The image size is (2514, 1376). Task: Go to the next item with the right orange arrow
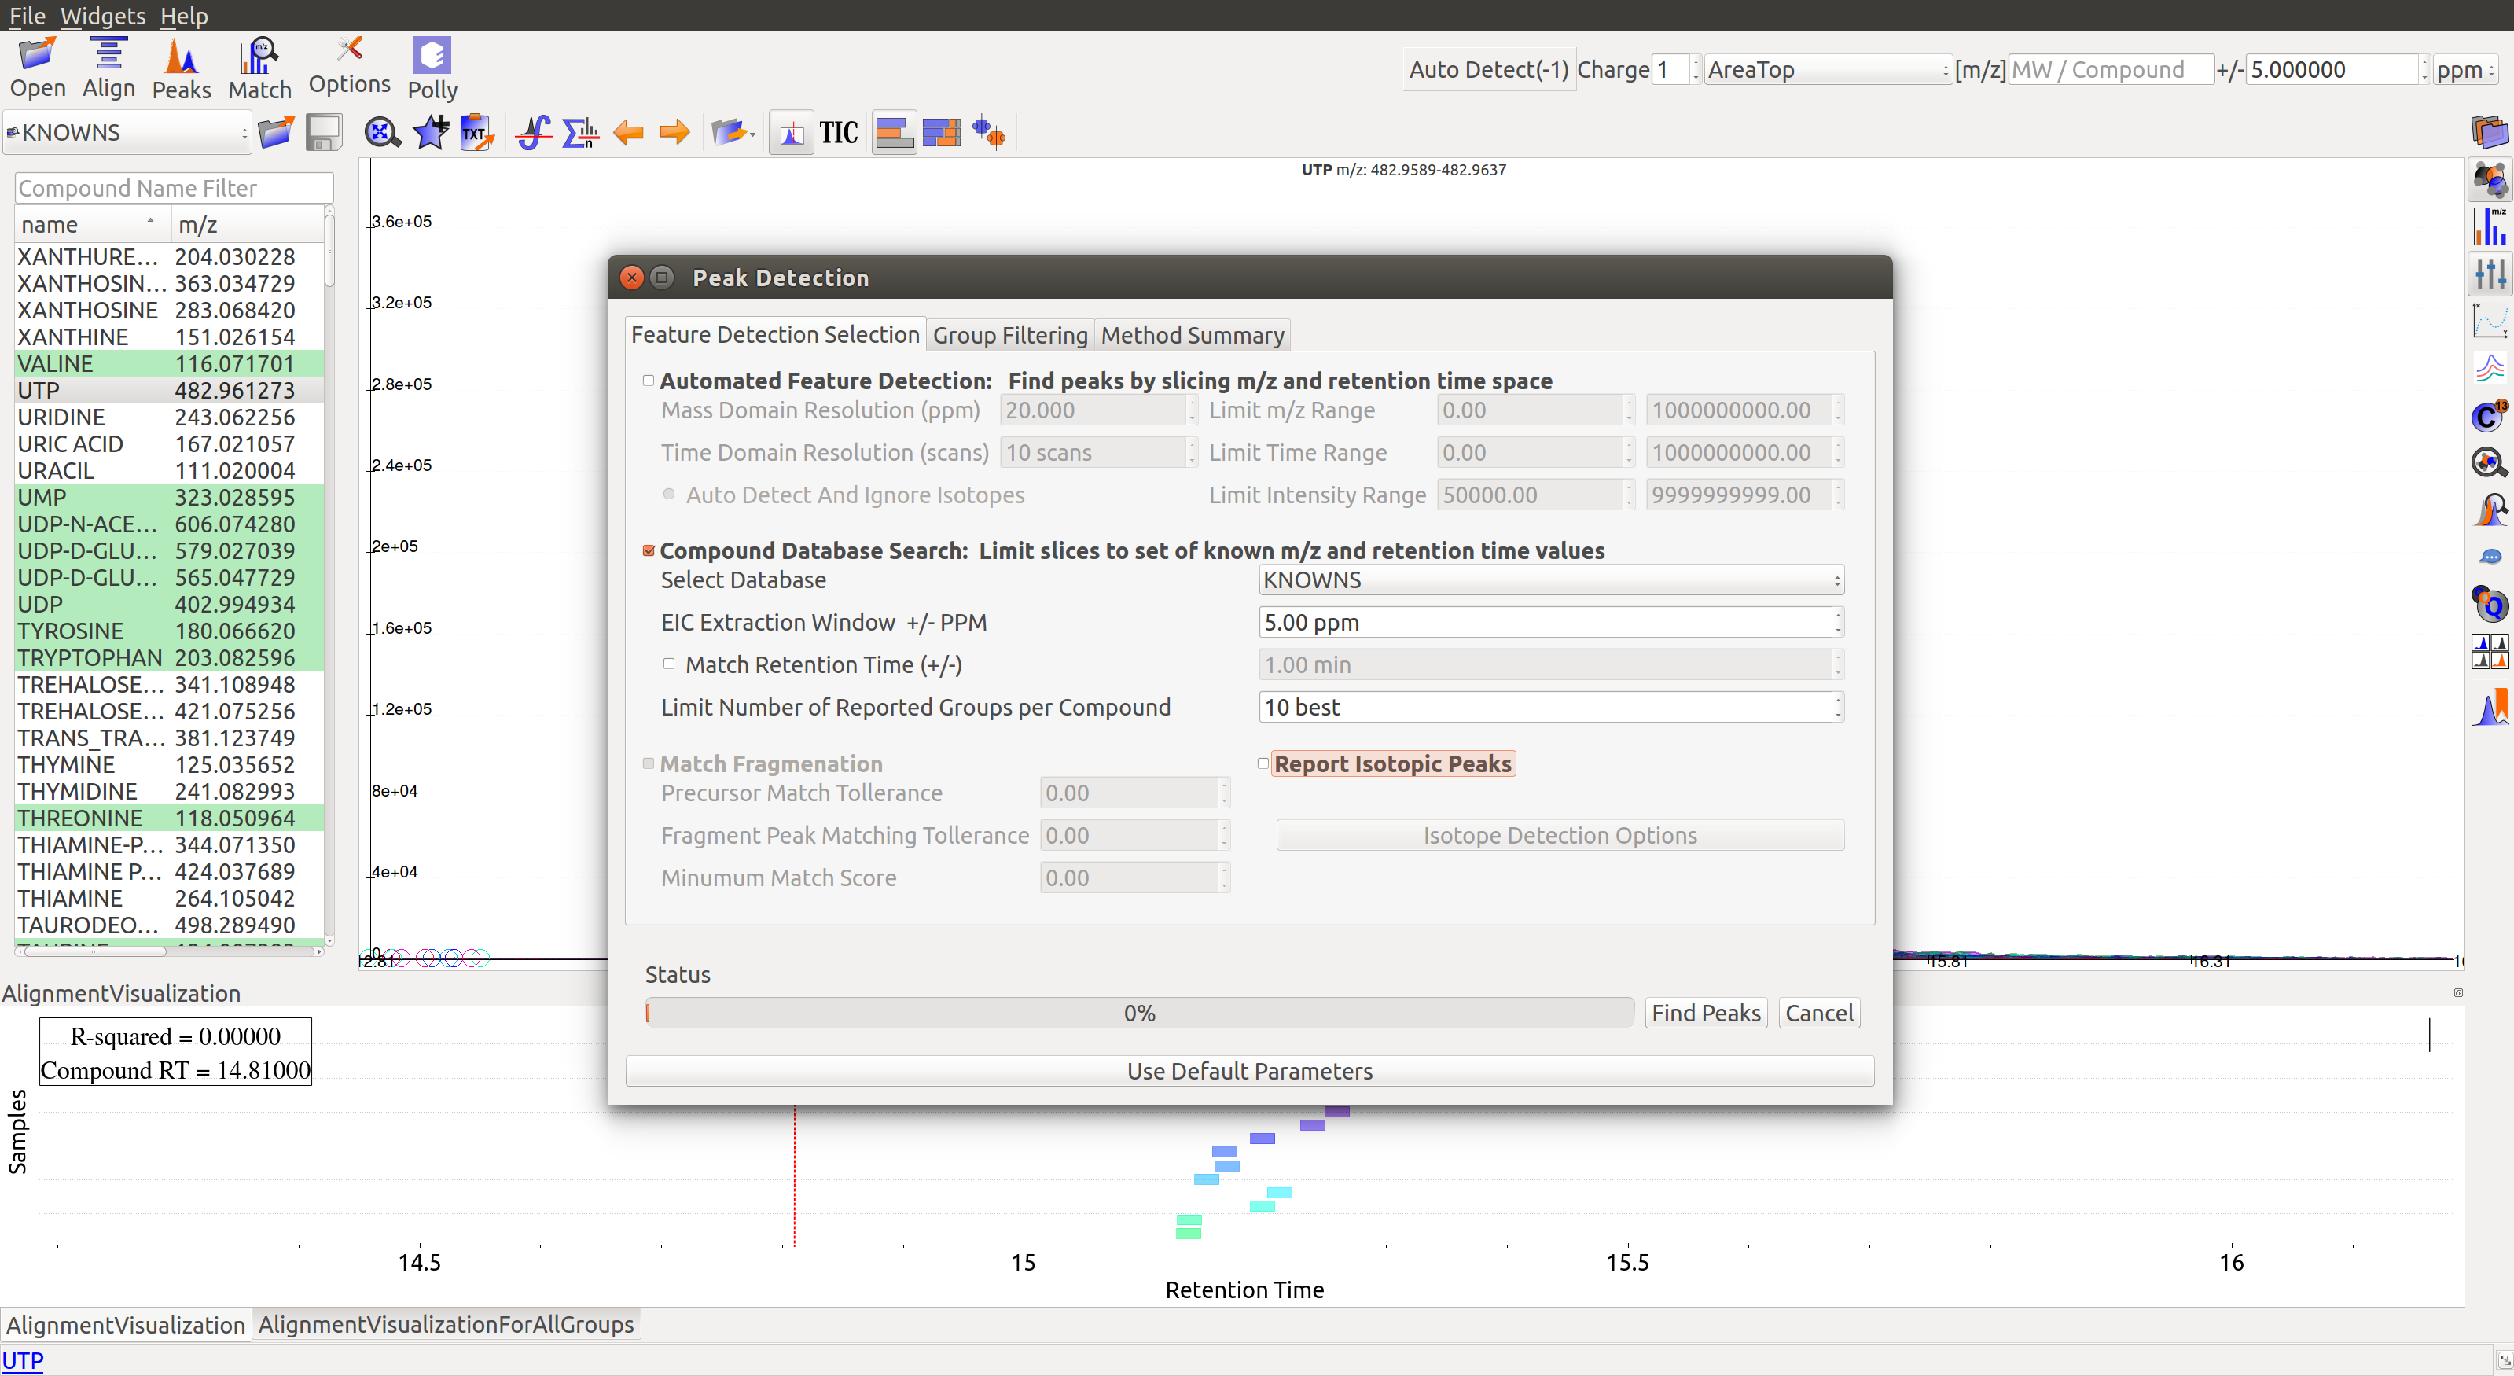click(x=674, y=133)
